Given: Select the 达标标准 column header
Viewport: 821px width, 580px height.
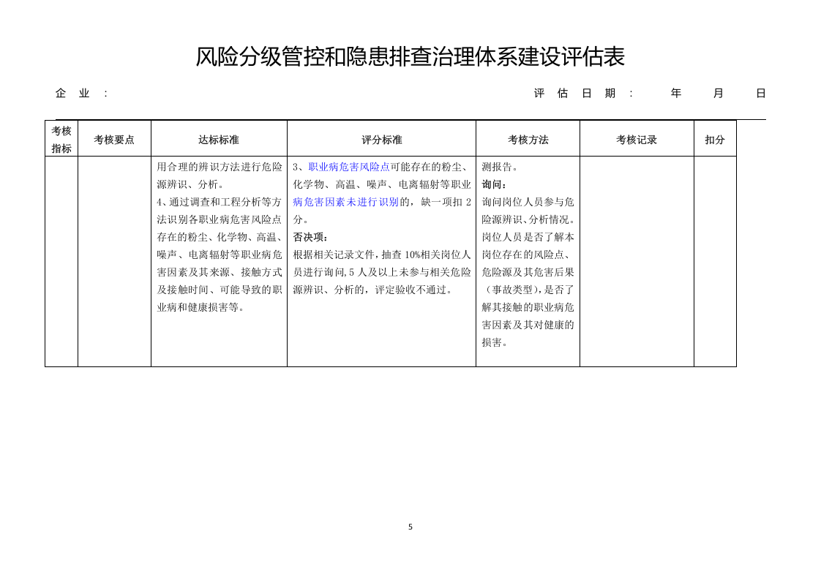Looking at the screenshot, I should tap(219, 139).
